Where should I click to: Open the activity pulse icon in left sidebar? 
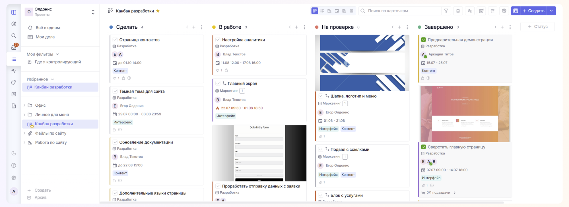point(14,71)
